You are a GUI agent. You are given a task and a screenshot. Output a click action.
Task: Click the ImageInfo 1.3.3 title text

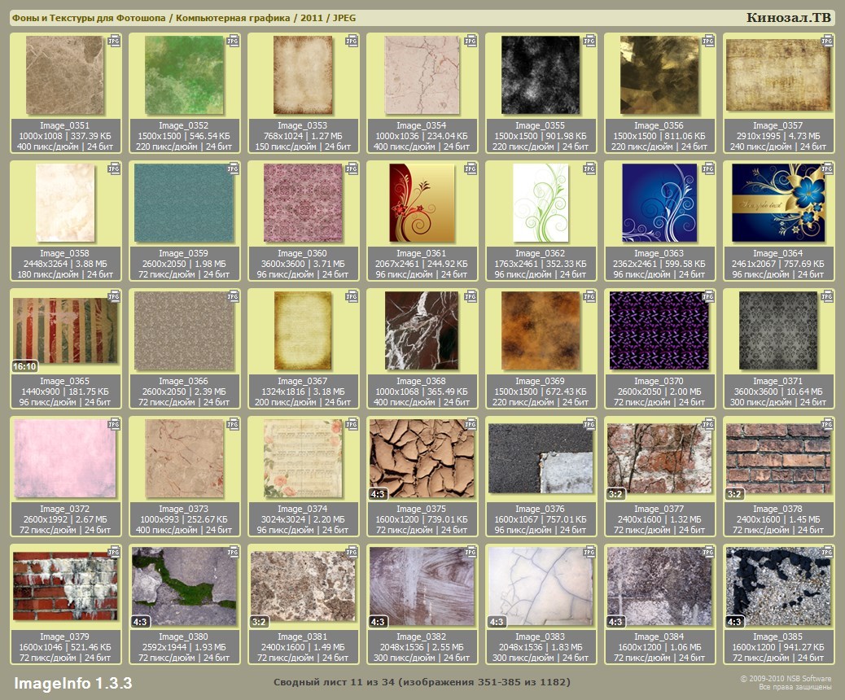click(73, 682)
